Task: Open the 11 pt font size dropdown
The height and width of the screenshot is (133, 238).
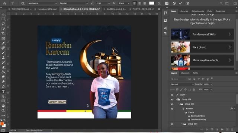Action: pyautogui.click(x=109, y=3)
